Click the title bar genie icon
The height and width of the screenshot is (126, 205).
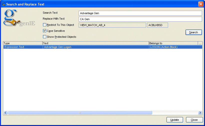[3, 4]
